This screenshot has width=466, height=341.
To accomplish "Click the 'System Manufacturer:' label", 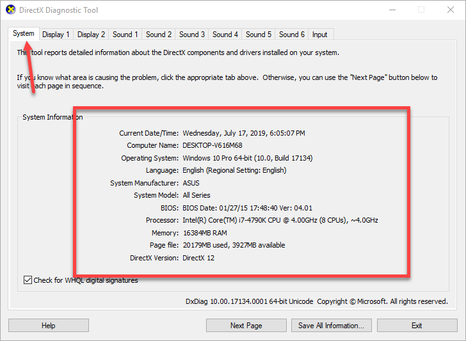I will tap(145, 183).
